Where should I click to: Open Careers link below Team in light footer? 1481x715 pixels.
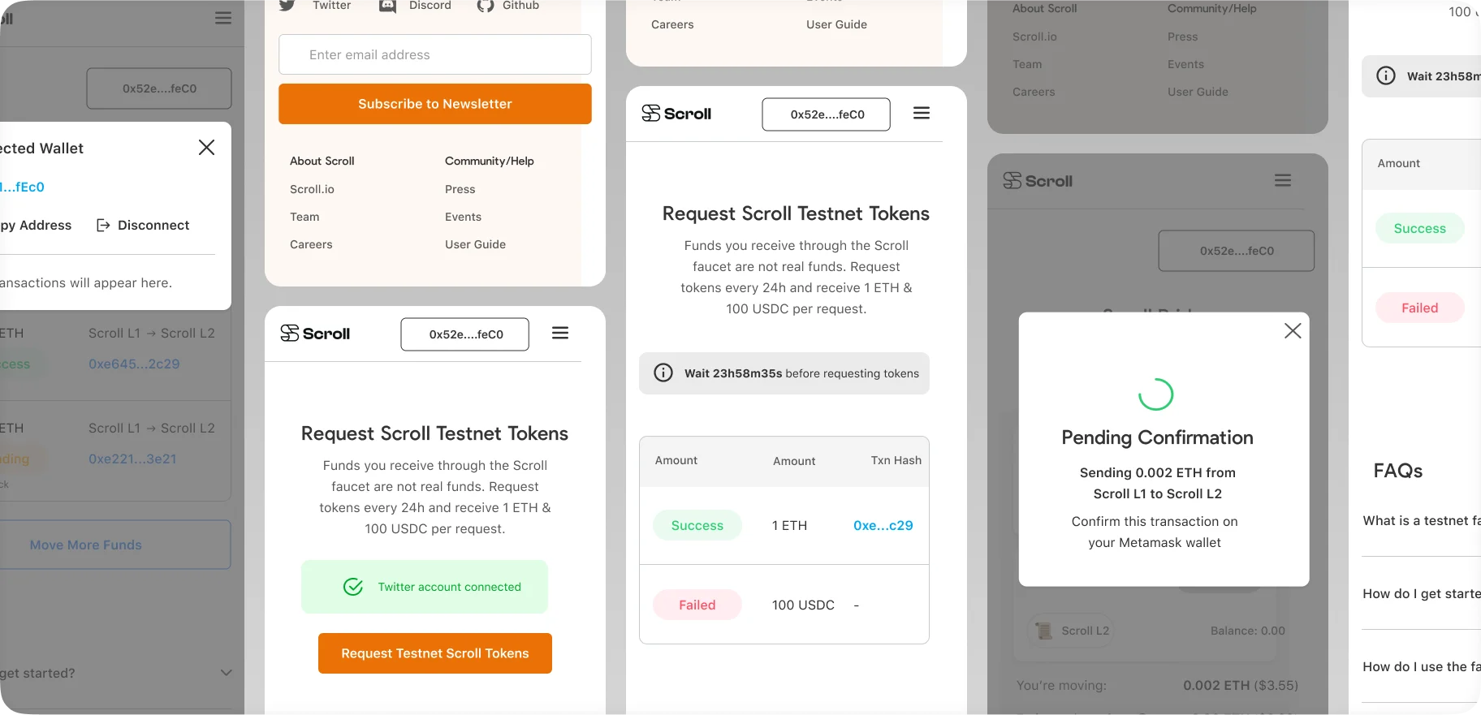pyautogui.click(x=311, y=244)
